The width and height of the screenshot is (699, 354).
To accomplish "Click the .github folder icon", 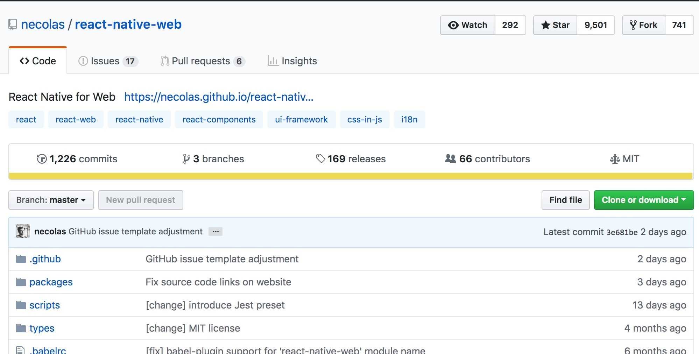I will 21,259.
